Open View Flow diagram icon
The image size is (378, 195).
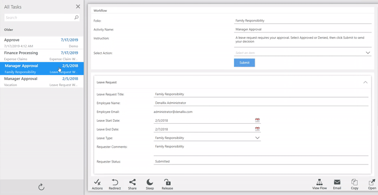[319, 184]
